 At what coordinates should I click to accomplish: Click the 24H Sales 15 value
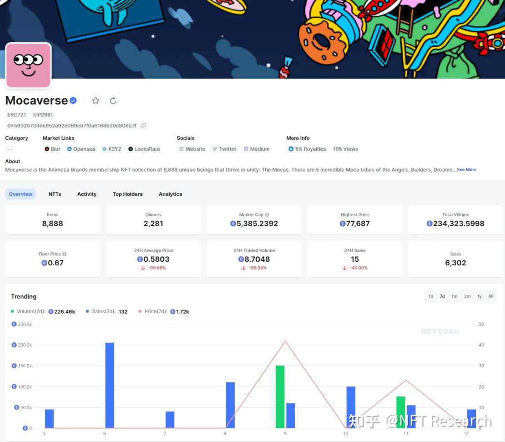(x=355, y=259)
